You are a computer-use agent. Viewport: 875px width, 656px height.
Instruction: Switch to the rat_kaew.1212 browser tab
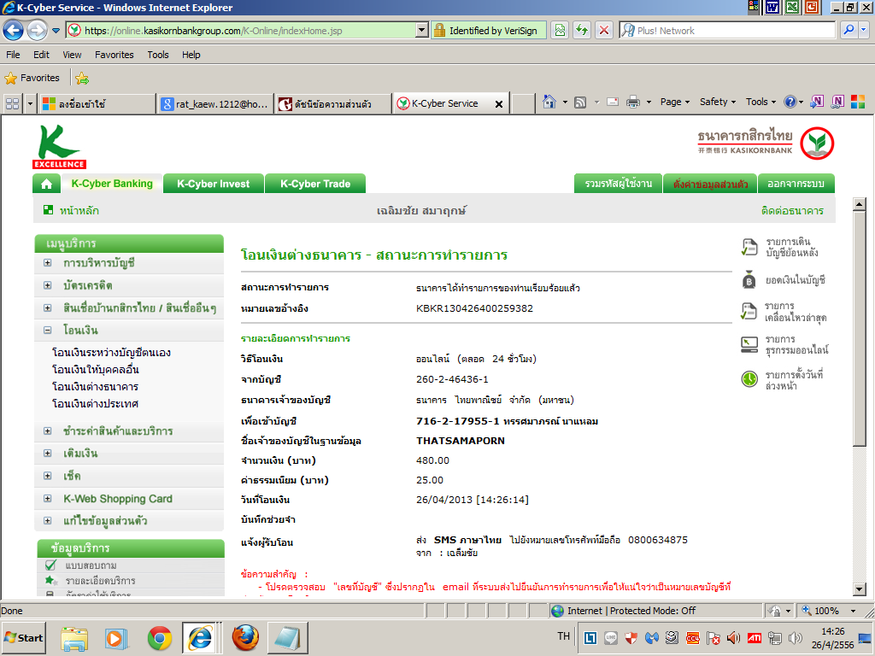click(215, 103)
